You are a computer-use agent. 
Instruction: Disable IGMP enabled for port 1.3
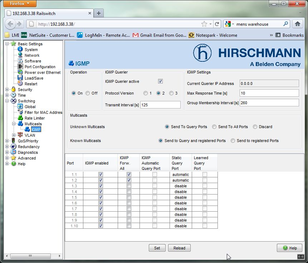[101, 186]
